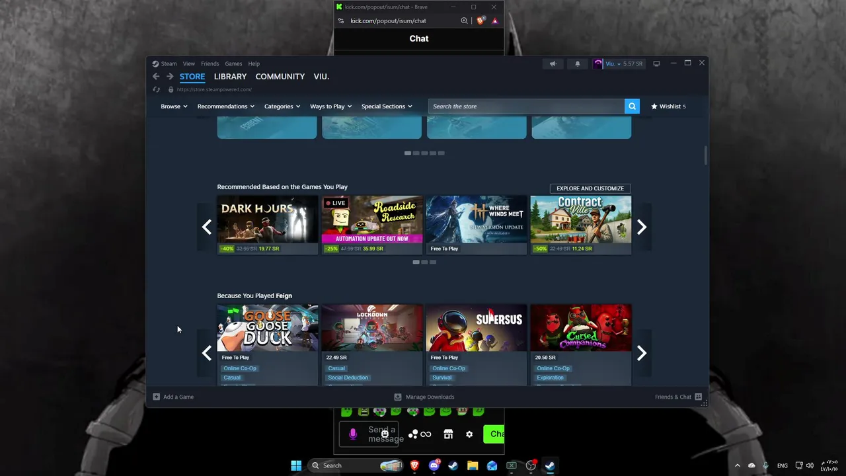
Task: Select last page dot of top carousel
Action: pos(441,153)
